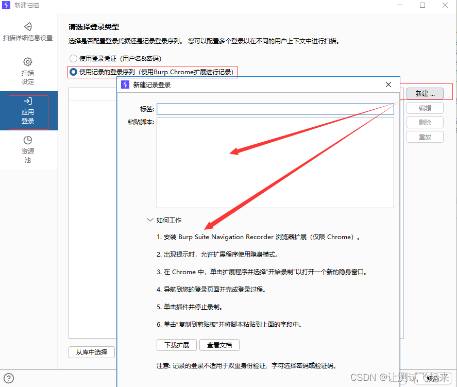
Task: Close the 新建记录登录 dialog
Action: [x=388, y=85]
